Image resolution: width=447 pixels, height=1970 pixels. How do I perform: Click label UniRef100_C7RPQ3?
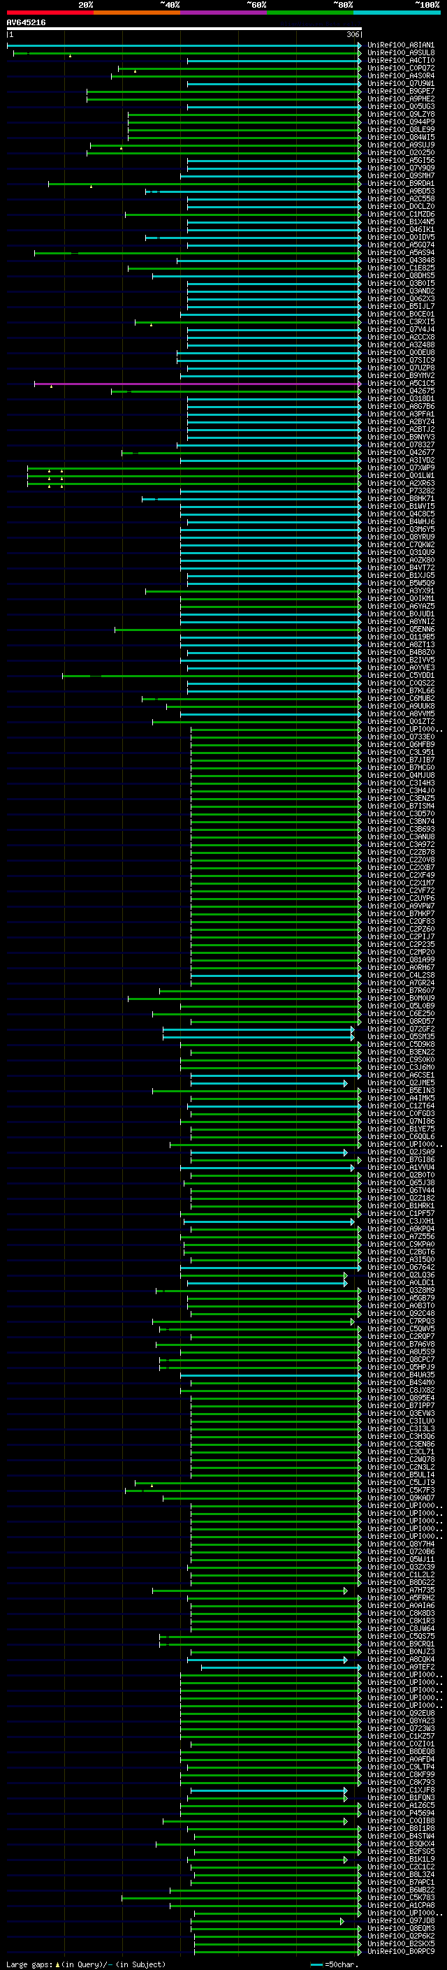[x=400, y=1321]
